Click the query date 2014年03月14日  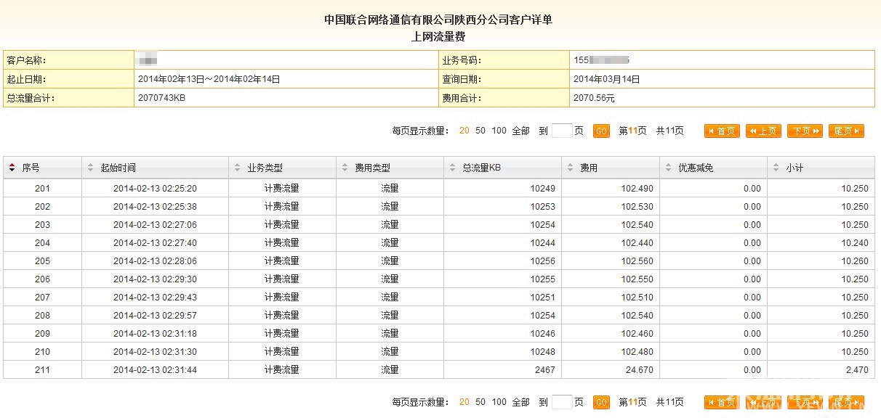click(x=606, y=79)
